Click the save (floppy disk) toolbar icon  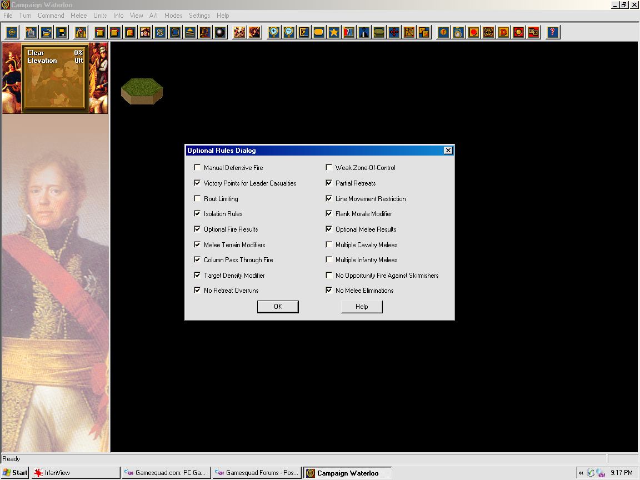click(61, 32)
